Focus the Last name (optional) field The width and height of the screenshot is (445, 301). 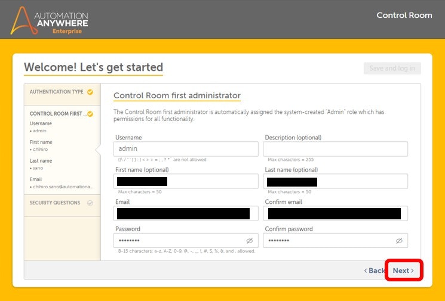pyautogui.click(x=336, y=181)
